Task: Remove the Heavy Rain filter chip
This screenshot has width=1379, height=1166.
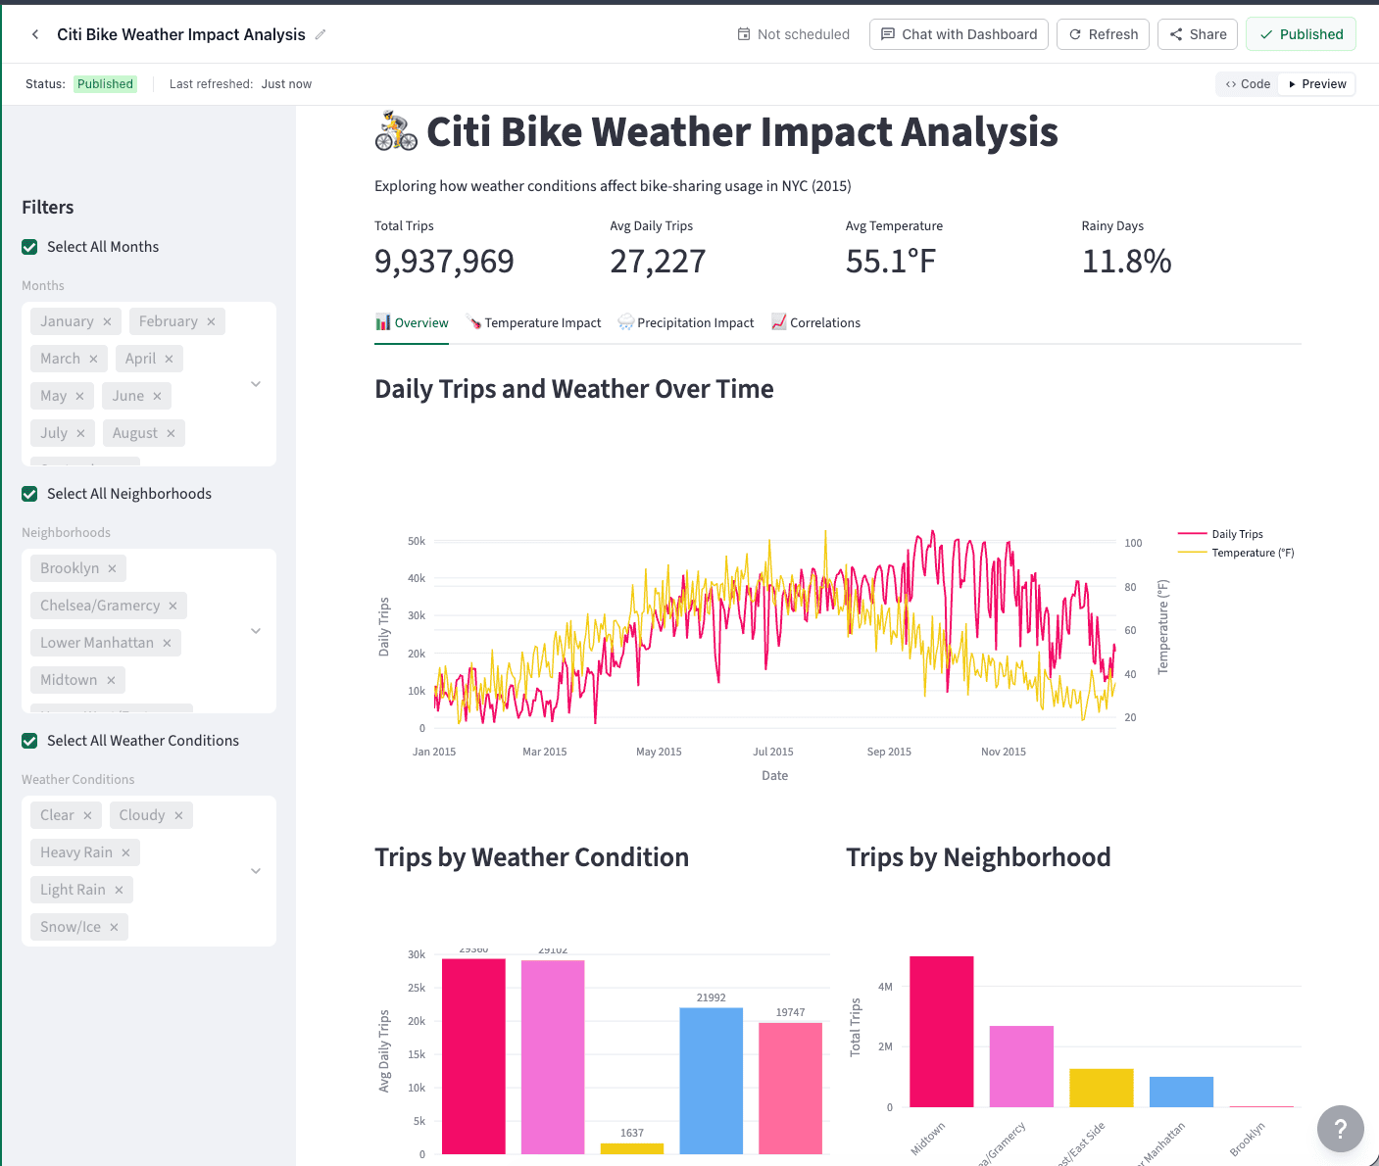Action: pyautogui.click(x=125, y=852)
